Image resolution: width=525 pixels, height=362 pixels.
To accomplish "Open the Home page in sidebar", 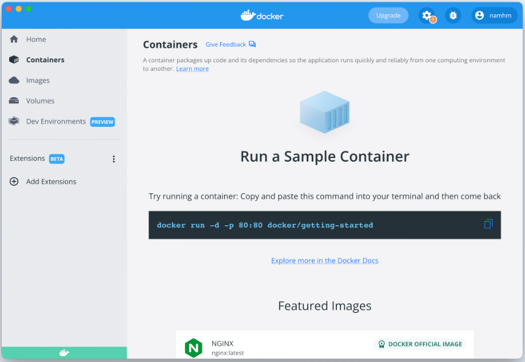I will click(36, 39).
